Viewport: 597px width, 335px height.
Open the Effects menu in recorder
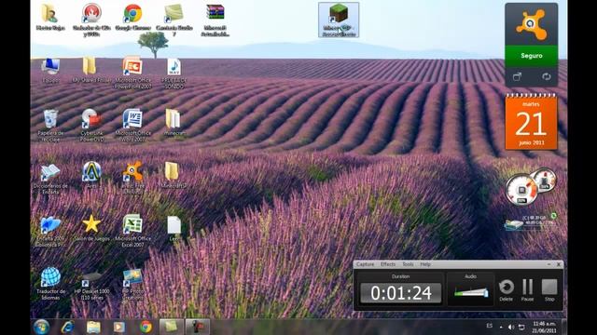pos(388,264)
